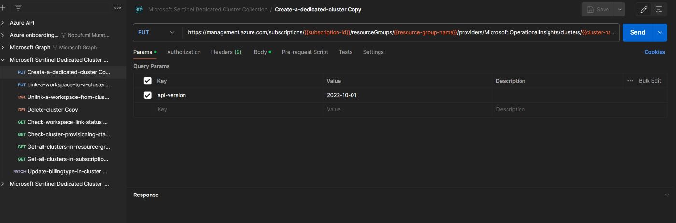Screen dimensions: 676x223
Task: Click the plus icon to create new collection
Action: [3, 8]
